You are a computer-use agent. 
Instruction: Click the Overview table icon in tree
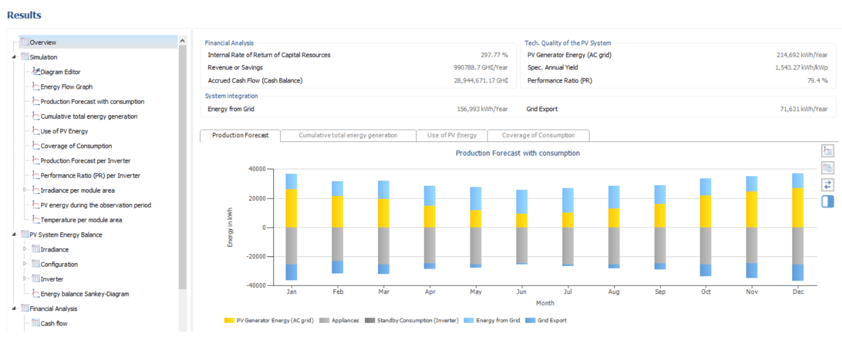point(25,42)
